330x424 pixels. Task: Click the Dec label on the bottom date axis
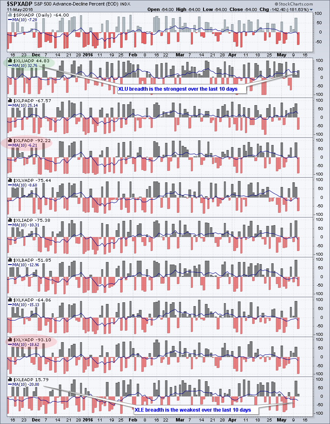(36, 420)
